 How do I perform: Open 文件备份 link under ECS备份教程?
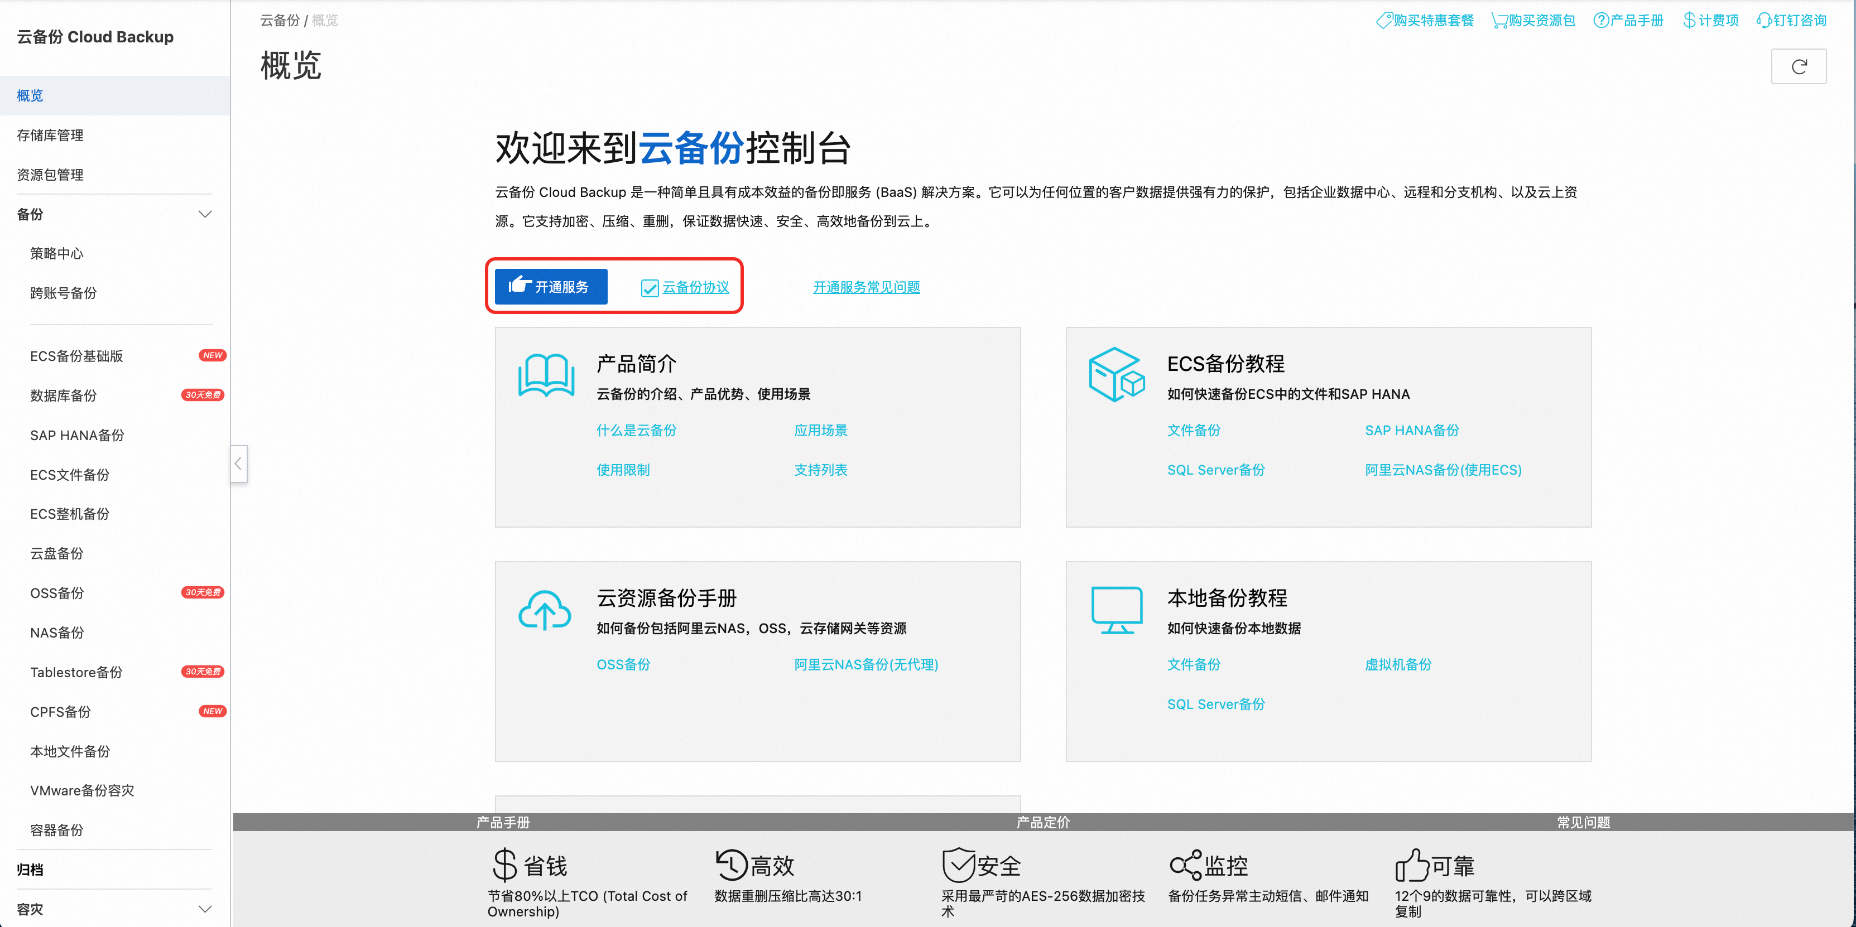[1193, 430]
